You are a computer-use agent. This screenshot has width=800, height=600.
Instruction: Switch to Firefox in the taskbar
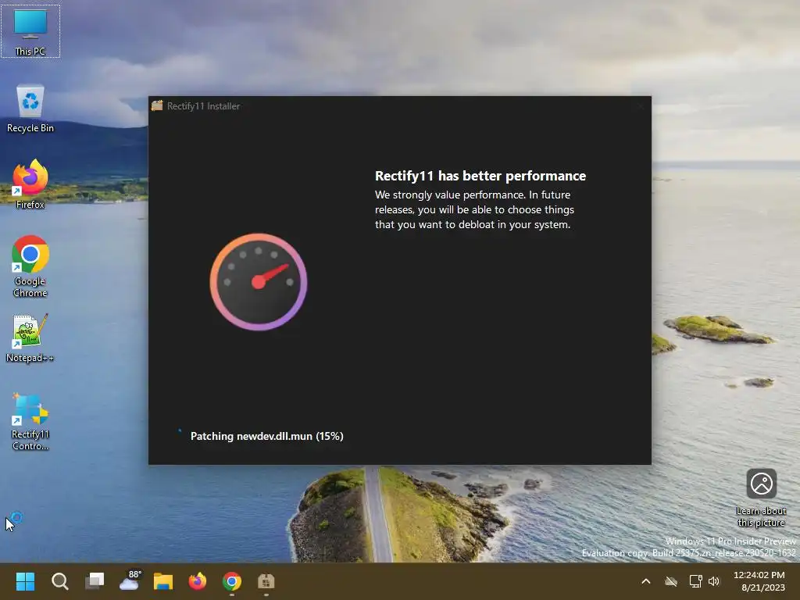pos(198,581)
